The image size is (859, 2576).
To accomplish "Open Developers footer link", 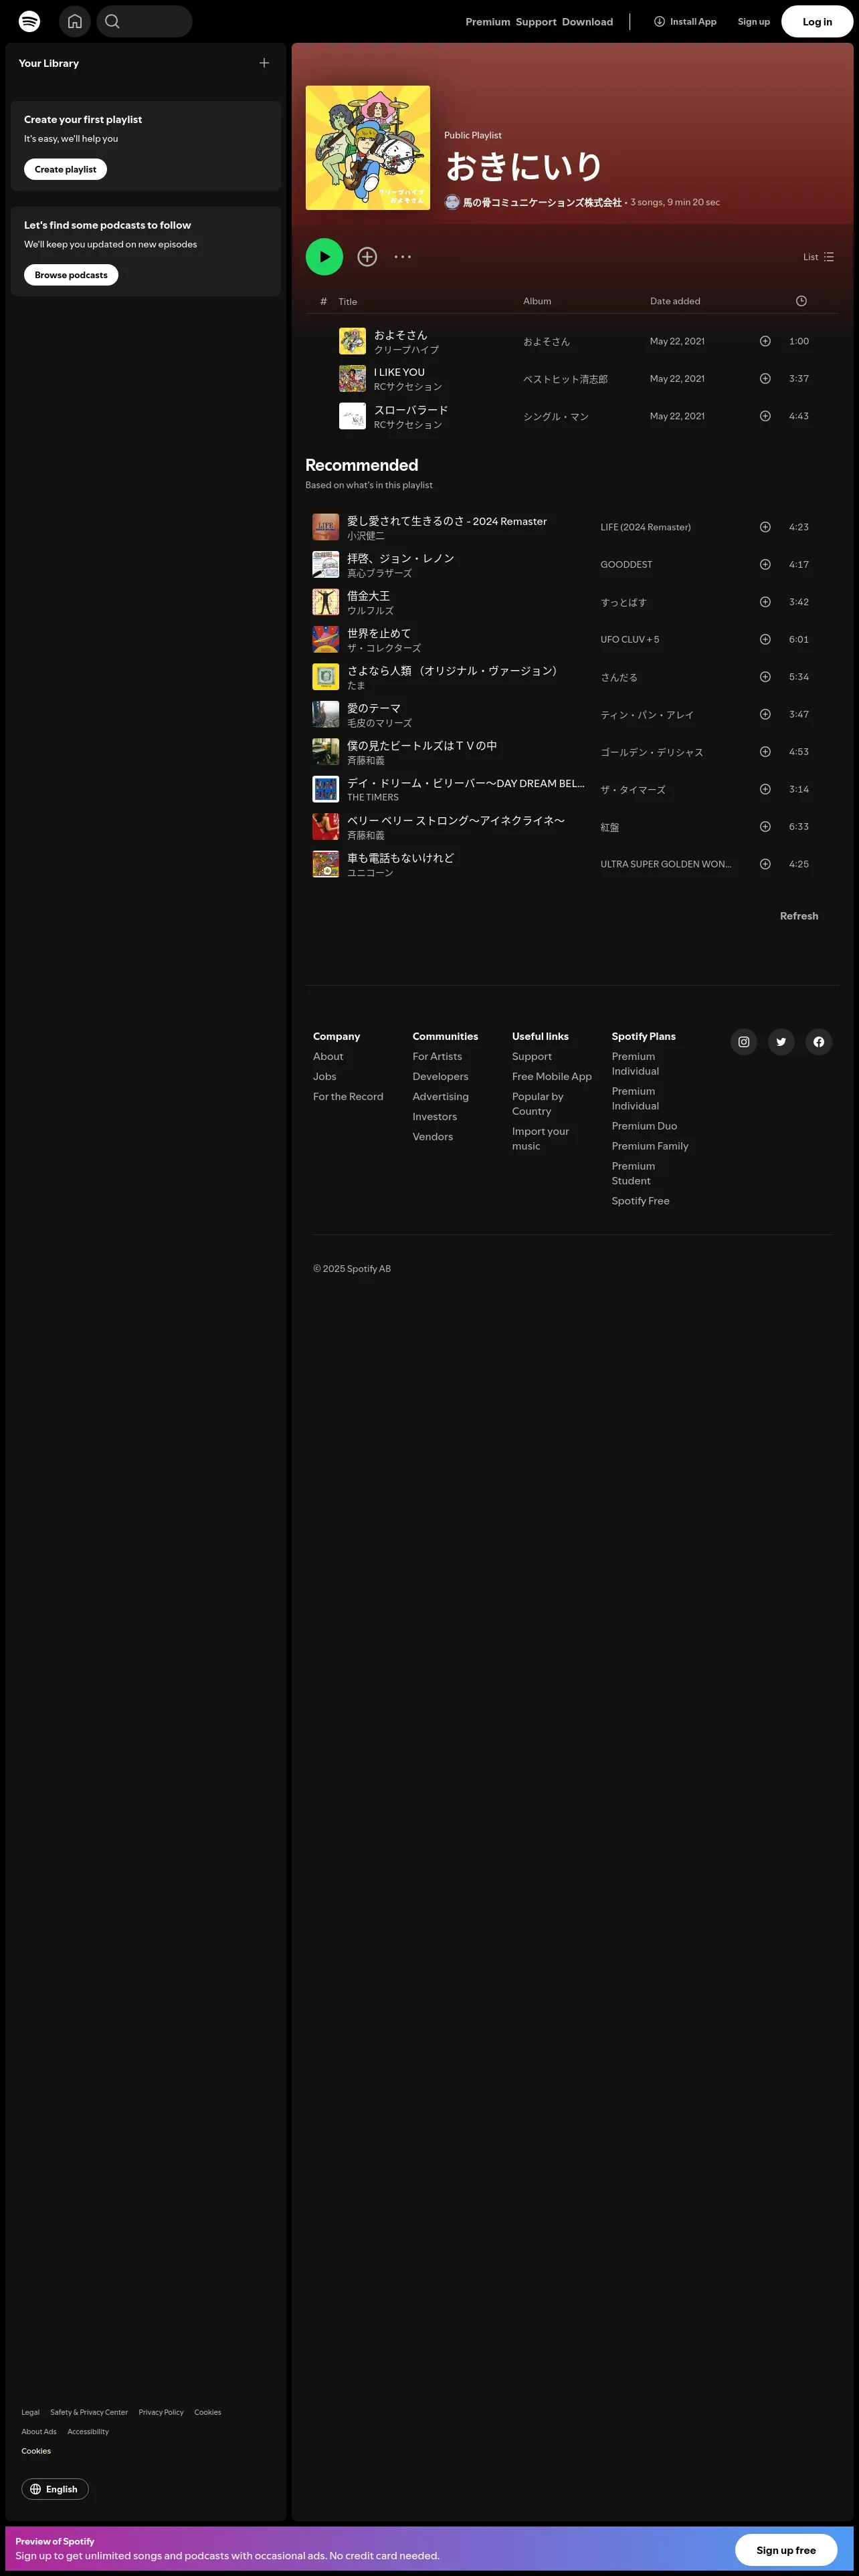I will pyautogui.click(x=440, y=1077).
